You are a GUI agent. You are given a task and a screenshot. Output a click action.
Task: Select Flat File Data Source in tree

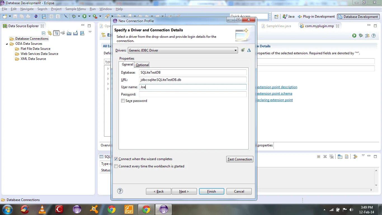[35, 49]
